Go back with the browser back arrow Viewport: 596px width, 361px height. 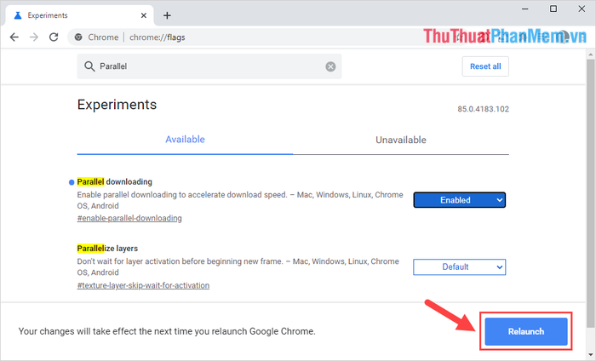pyautogui.click(x=14, y=37)
